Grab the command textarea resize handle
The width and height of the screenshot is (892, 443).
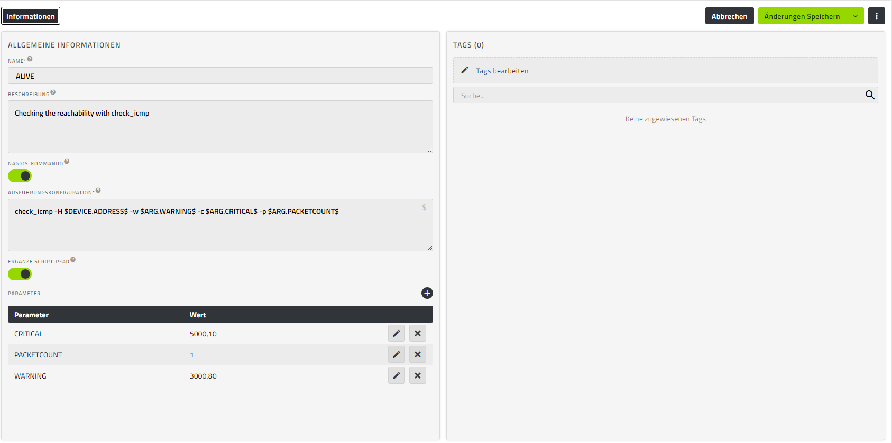(x=430, y=248)
